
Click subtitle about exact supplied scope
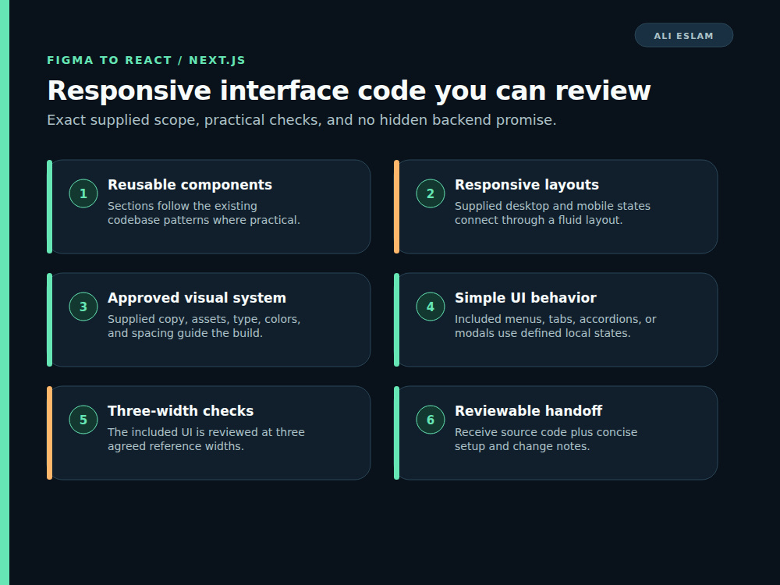pyautogui.click(x=301, y=120)
